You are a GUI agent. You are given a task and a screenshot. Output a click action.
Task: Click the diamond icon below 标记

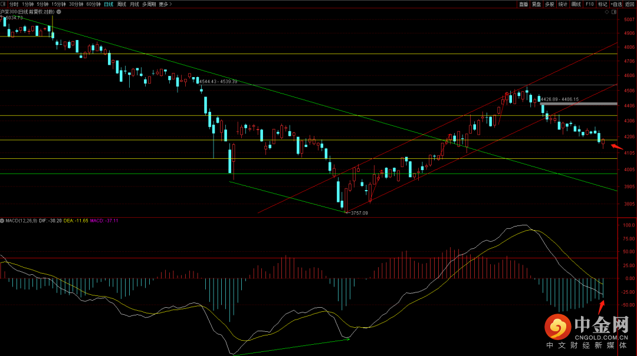pos(607,11)
